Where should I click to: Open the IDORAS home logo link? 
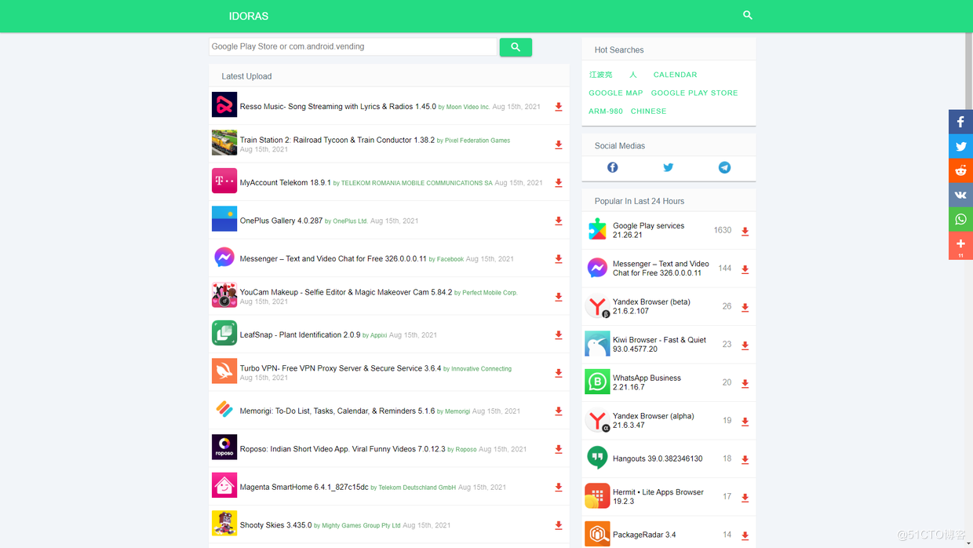(249, 16)
